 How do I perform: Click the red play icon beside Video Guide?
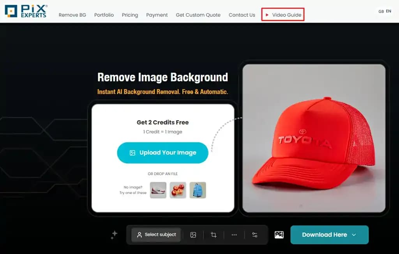tap(267, 15)
